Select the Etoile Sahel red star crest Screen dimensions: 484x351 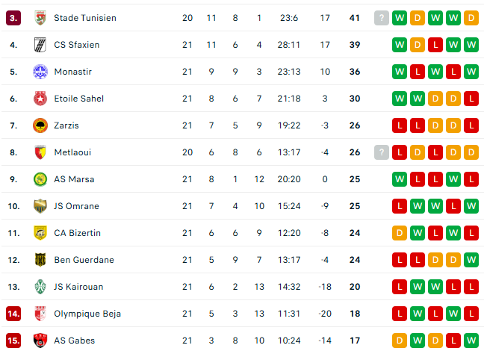(40, 99)
